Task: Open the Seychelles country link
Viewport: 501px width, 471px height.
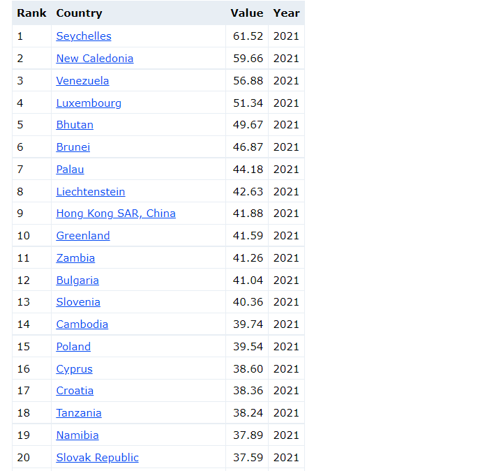Action: [84, 36]
